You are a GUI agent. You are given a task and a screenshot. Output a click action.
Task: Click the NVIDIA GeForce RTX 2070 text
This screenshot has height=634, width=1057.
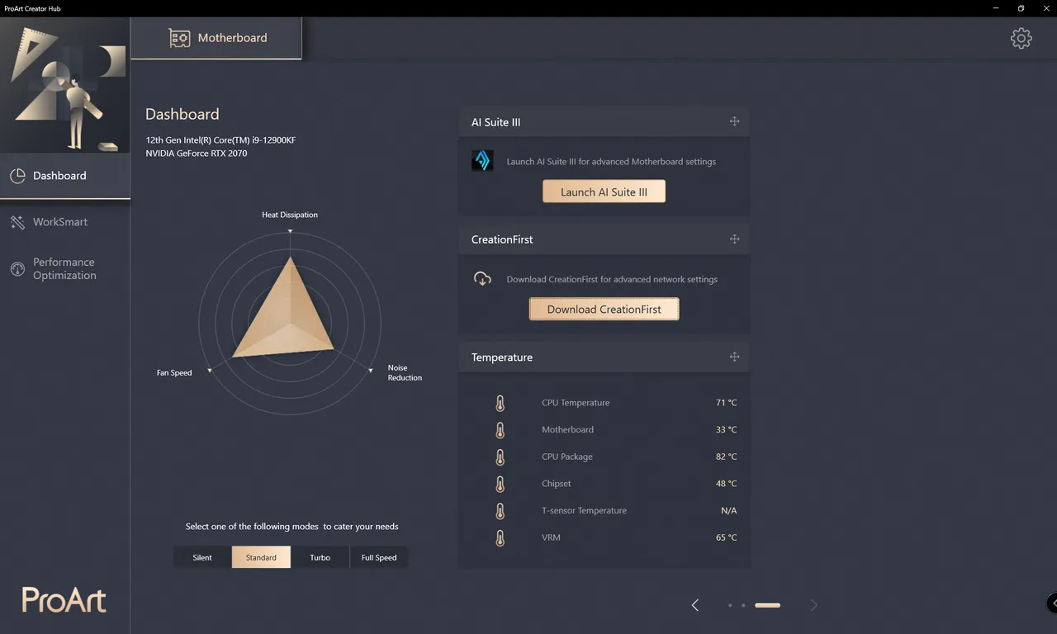197,154
